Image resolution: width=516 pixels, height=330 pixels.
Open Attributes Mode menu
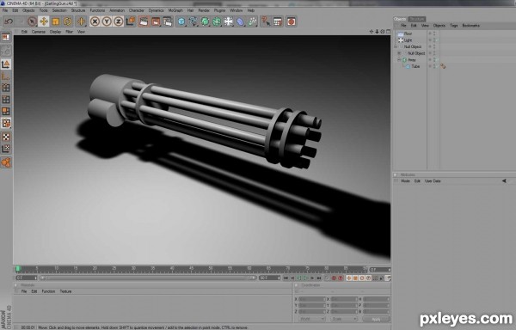[x=405, y=181]
